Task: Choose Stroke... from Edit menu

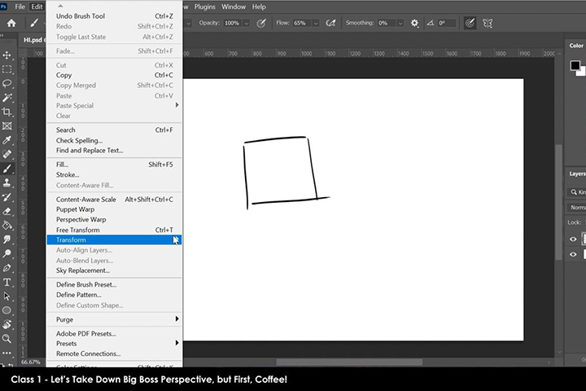Action: click(x=114, y=175)
